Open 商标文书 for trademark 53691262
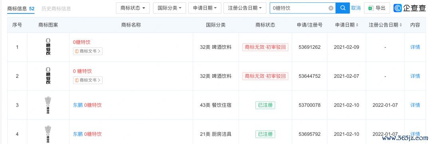Viewport: 431px width, 144px height. pos(88,51)
